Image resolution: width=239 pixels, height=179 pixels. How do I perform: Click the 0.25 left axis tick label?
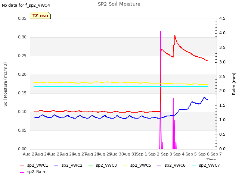pyautogui.click(x=22, y=56)
